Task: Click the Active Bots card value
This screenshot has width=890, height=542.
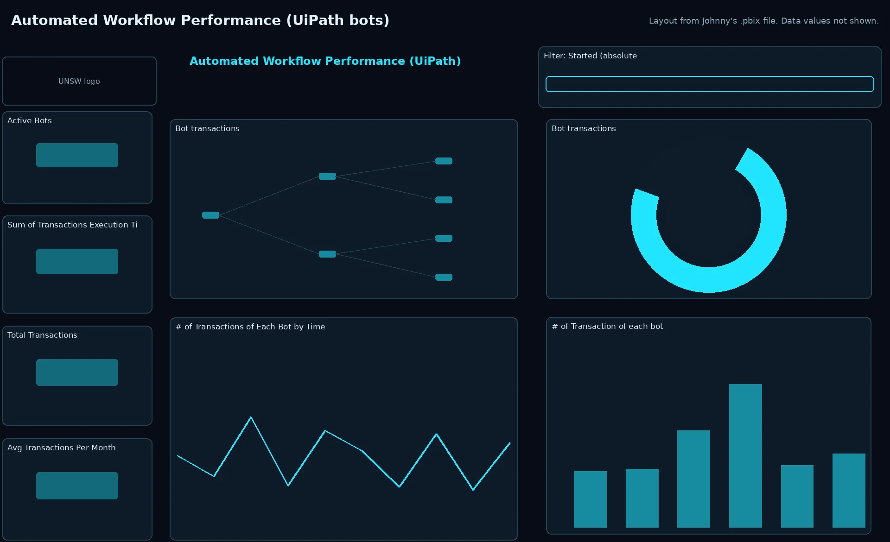Action: (x=77, y=155)
